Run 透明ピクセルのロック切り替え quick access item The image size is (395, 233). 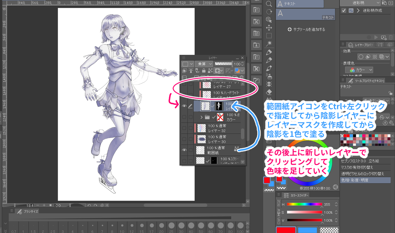pyautogui.click(x=365, y=174)
